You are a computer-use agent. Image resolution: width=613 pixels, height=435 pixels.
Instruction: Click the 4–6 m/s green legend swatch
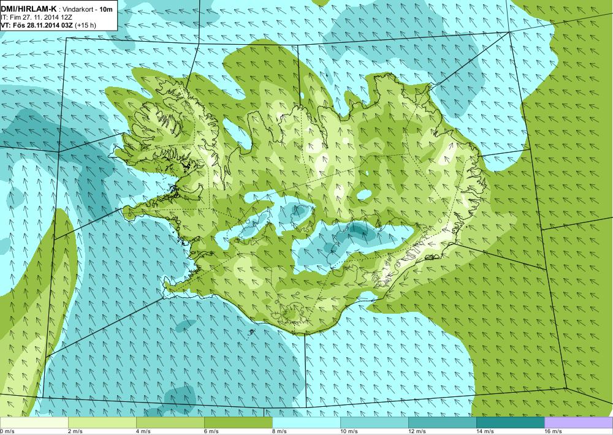170,423
